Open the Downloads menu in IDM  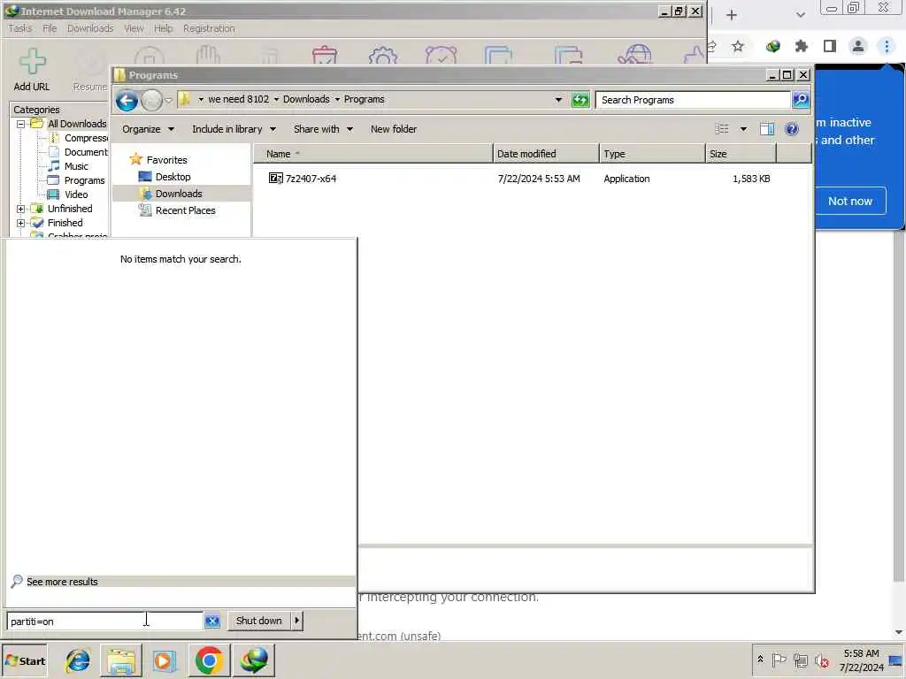(x=90, y=28)
